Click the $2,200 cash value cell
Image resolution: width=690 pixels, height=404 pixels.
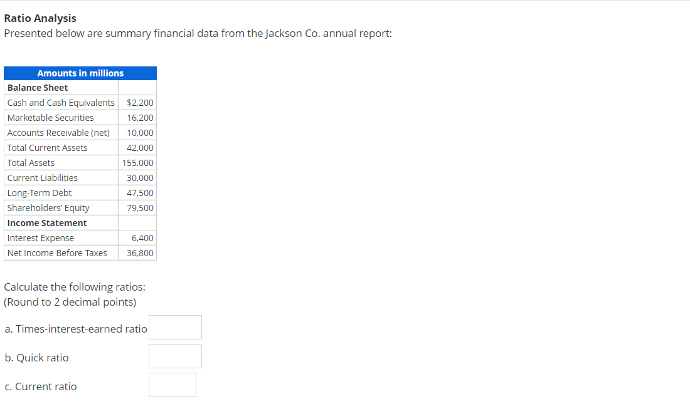[137, 102]
